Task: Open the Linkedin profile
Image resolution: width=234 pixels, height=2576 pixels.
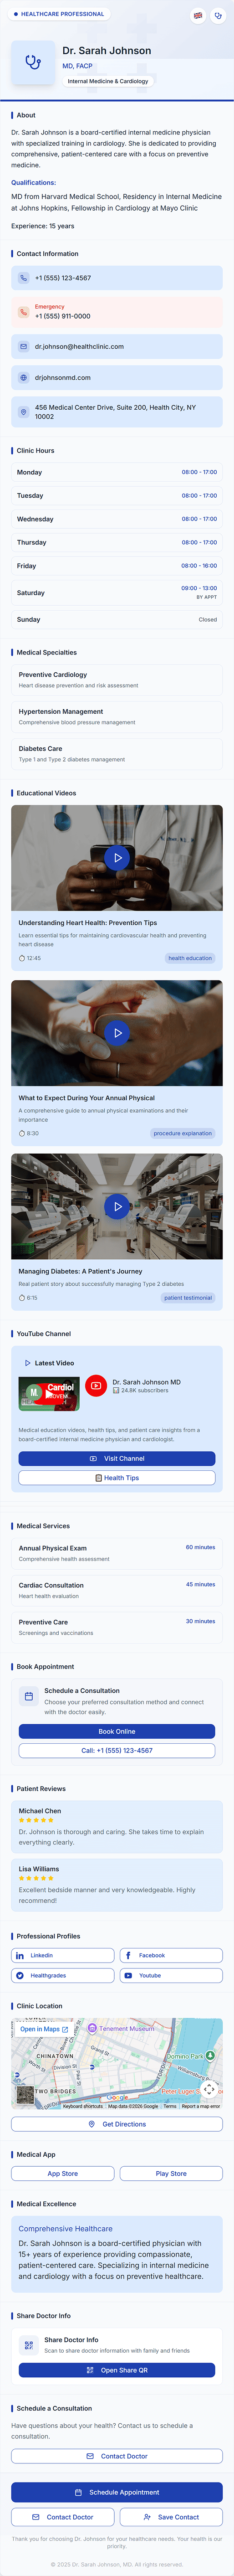Action: coord(63,1955)
